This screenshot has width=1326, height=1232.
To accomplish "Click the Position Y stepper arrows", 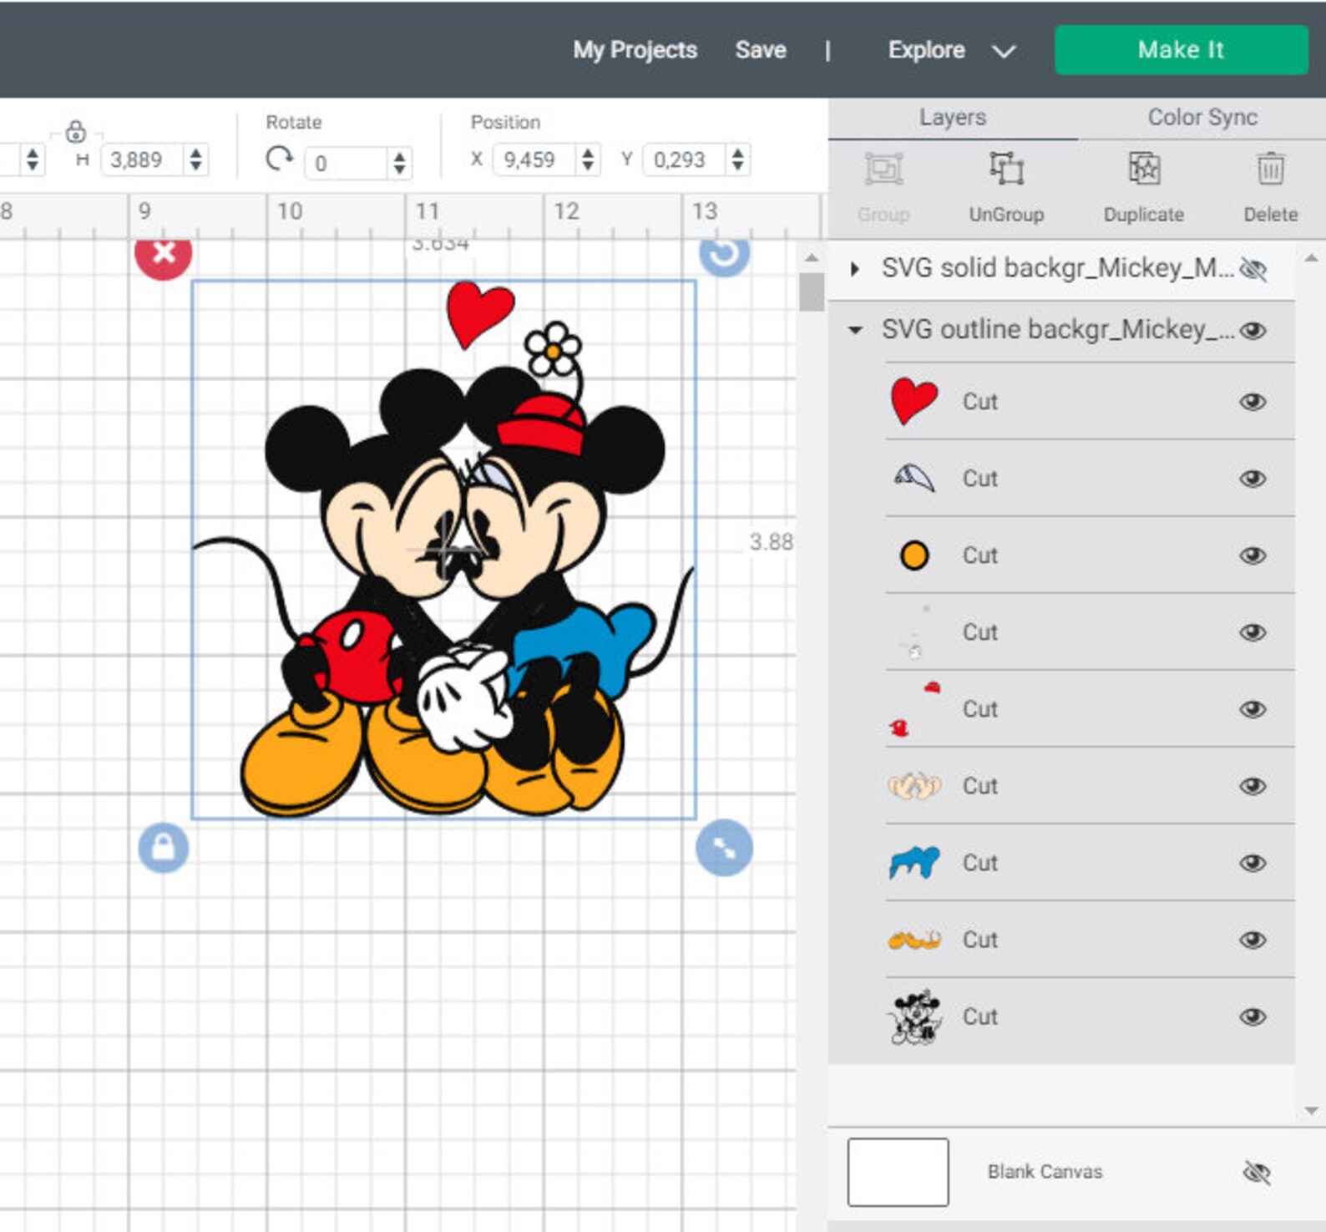I will [737, 159].
